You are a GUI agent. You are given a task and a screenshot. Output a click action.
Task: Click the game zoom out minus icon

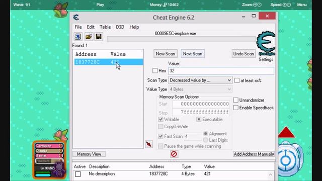(260, 5)
